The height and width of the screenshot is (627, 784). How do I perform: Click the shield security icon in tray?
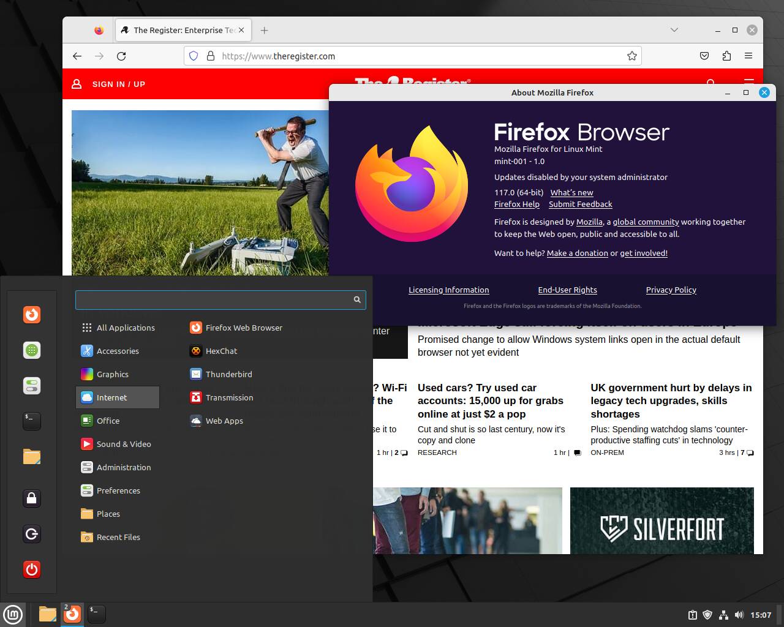707,615
